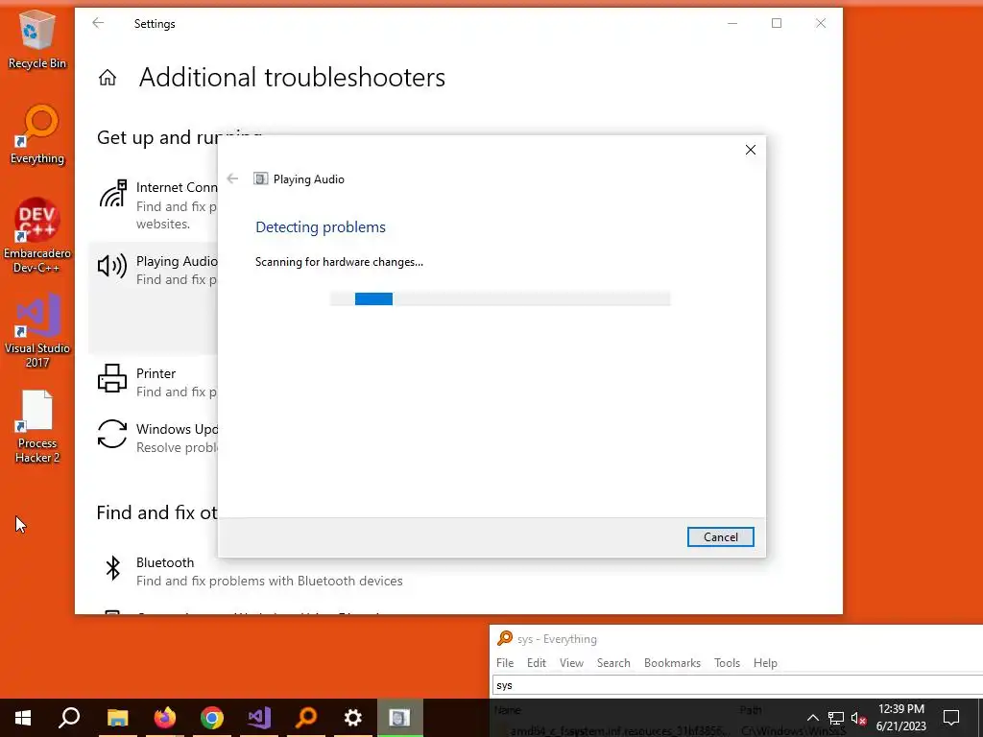Switch to Everything in the taskbar
Viewport: 983px width, 737px height.
coord(306,718)
